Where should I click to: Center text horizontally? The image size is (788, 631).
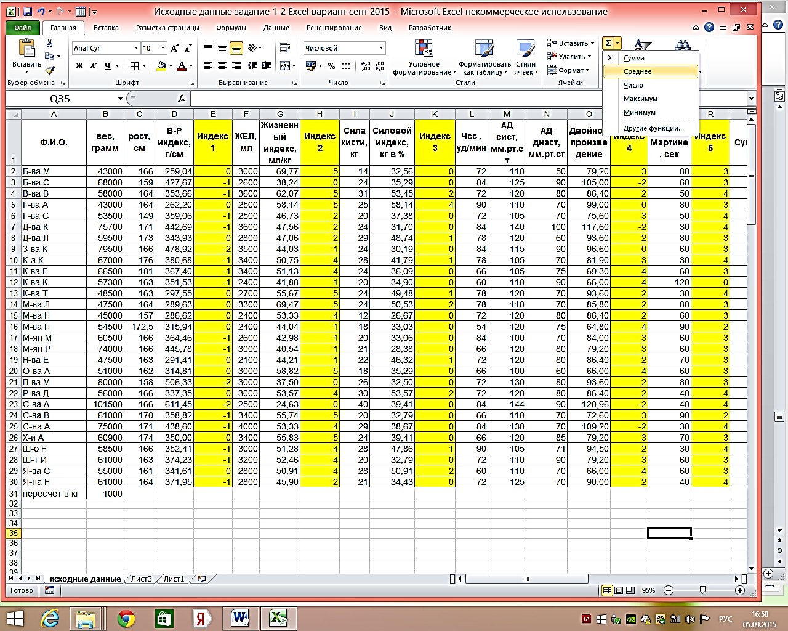tap(222, 66)
